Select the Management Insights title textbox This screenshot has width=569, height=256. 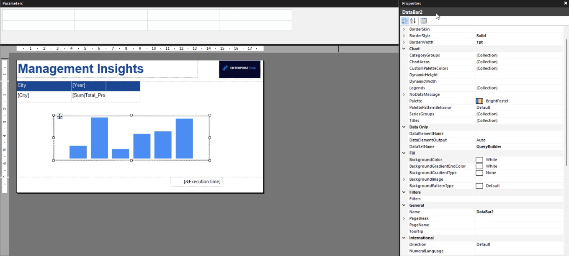[x=107, y=69]
